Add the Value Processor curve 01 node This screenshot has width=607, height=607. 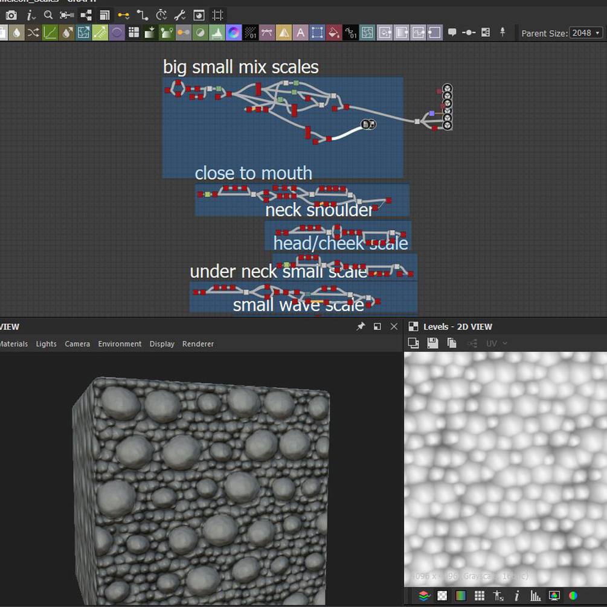tap(351, 33)
